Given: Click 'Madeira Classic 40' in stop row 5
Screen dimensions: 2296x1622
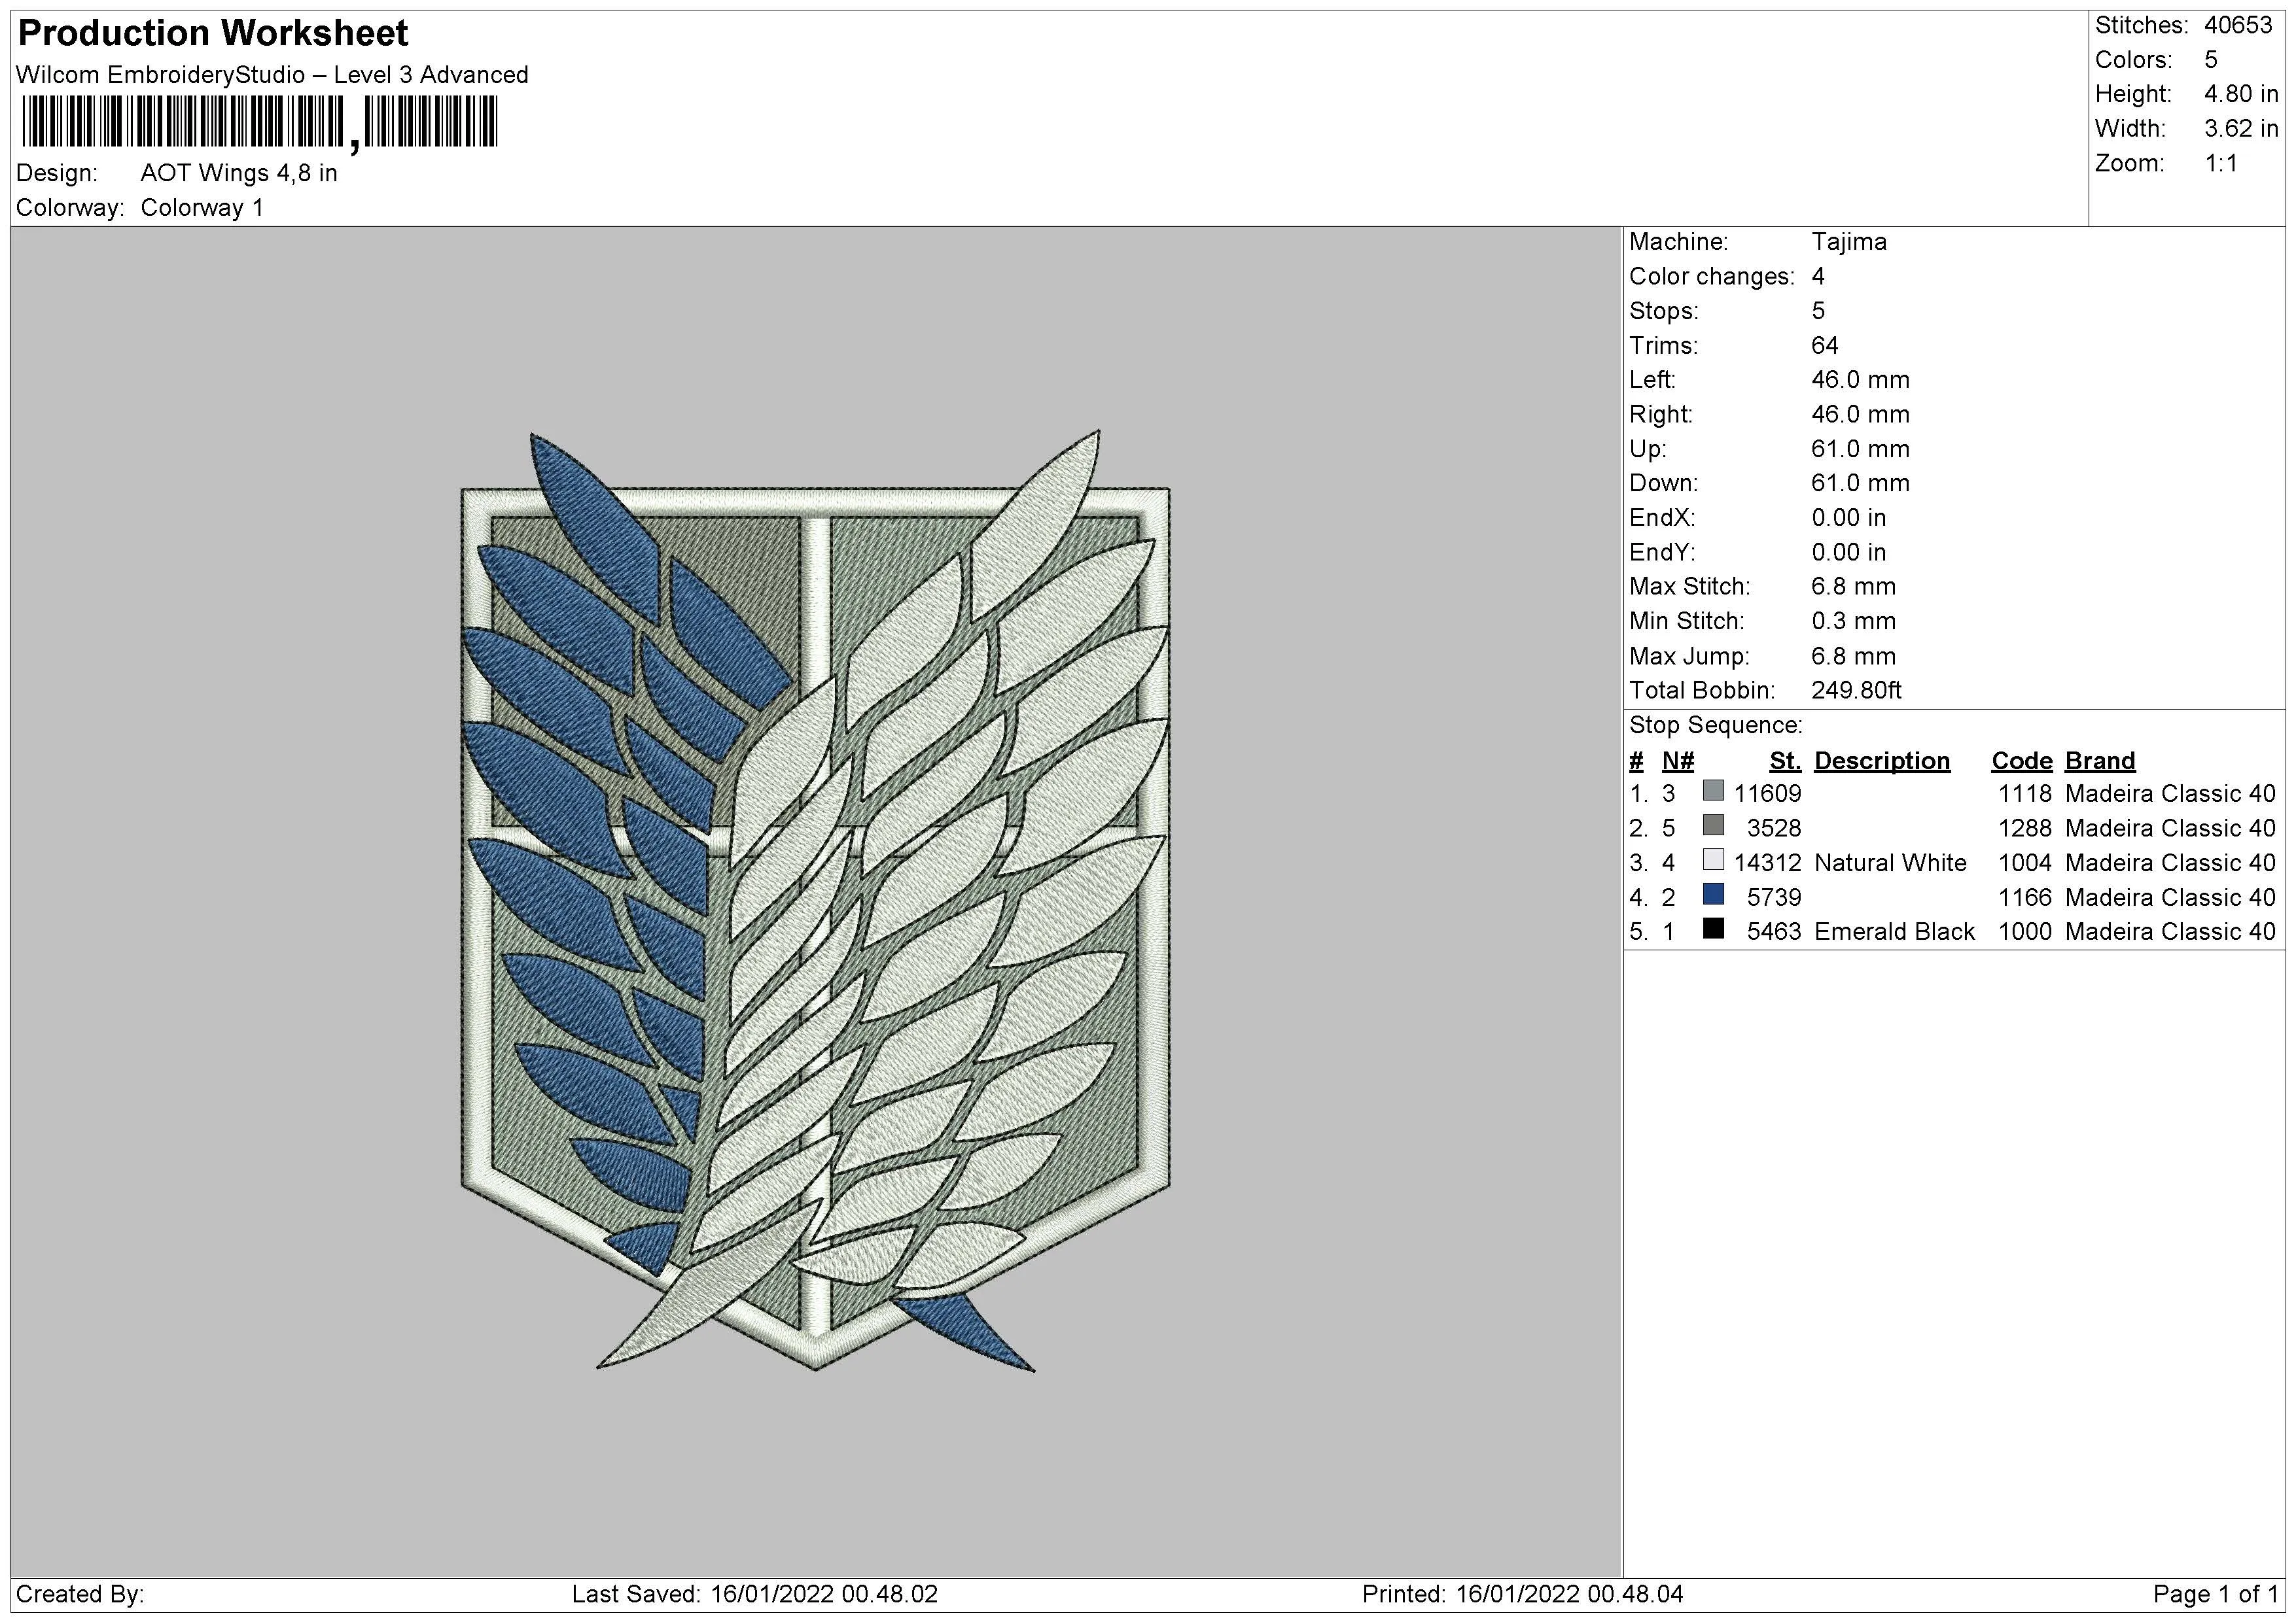Looking at the screenshot, I should coord(2170,931).
